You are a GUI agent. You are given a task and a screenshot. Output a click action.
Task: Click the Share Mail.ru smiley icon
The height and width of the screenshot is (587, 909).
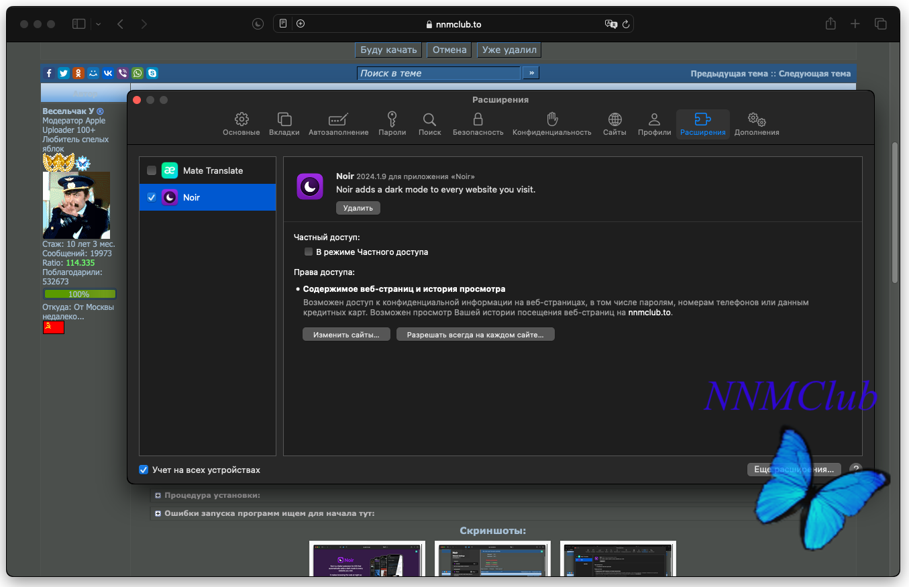click(x=93, y=73)
